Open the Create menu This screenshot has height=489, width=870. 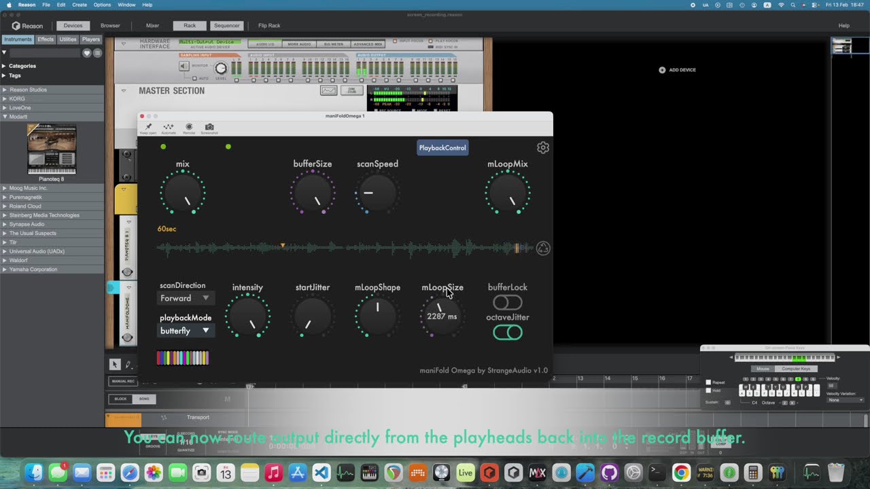tap(80, 5)
